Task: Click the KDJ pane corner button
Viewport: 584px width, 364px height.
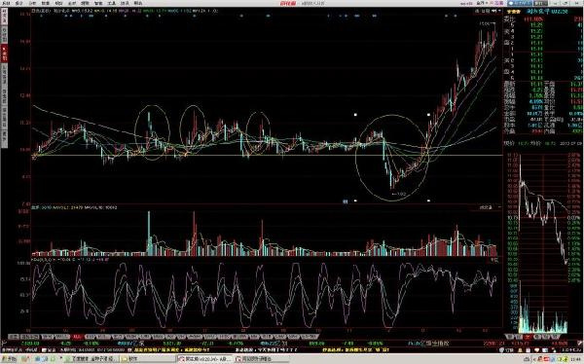Action: [493, 261]
